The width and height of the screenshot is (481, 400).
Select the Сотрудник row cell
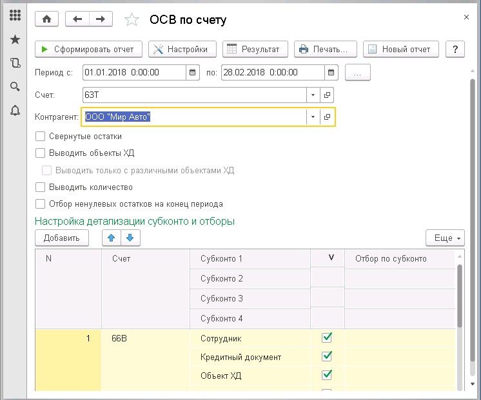click(250, 338)
